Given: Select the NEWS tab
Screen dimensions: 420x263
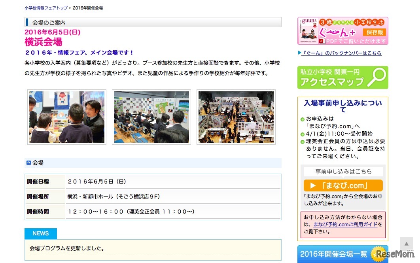Looking at the screenshot, I should click(41, 233).
